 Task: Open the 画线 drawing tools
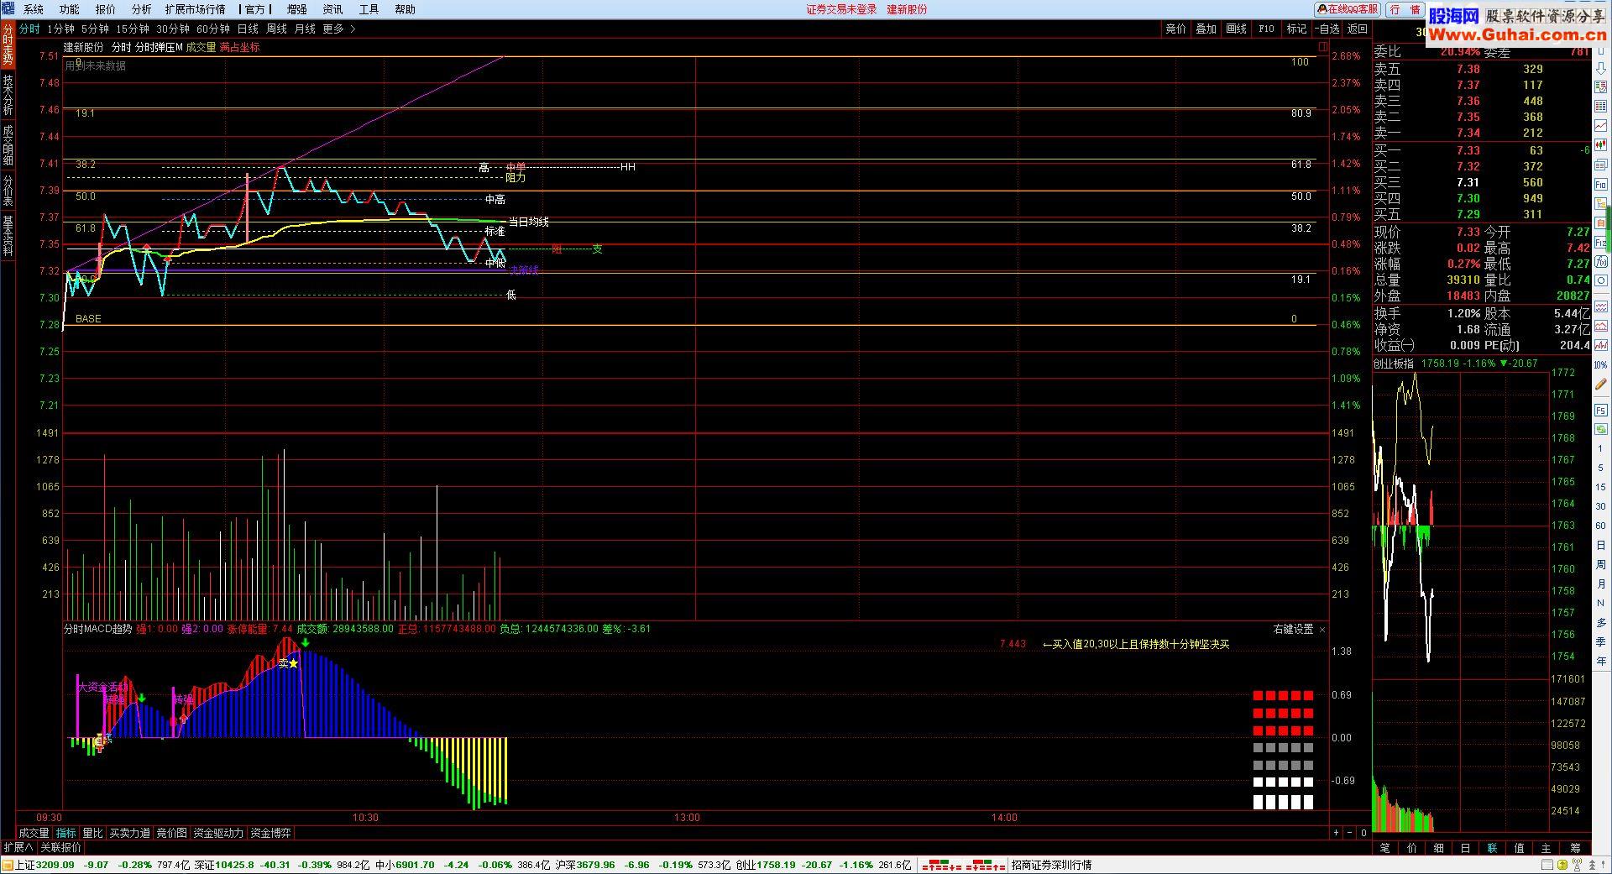(x=1237, y=29)
